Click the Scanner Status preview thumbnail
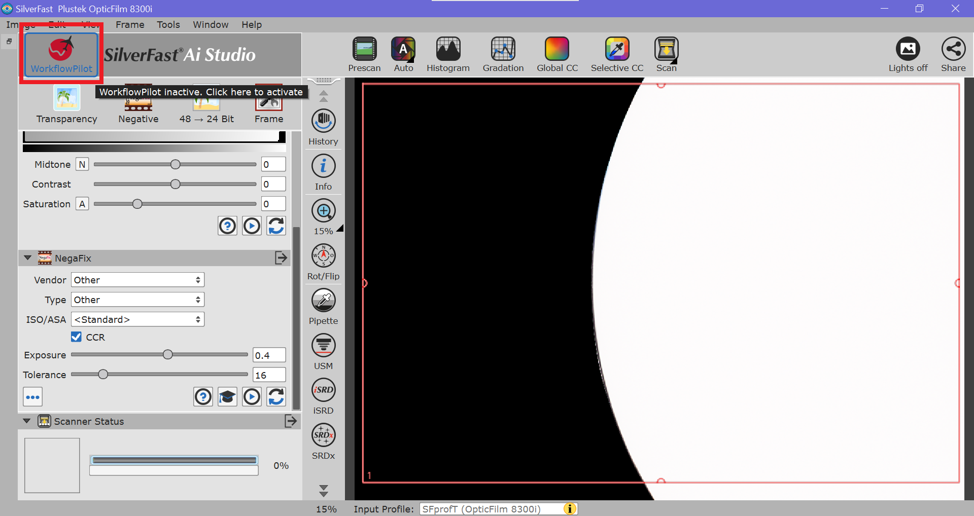Screen dimensions: 974x516 pyautogui.click(x=52, y=465)
